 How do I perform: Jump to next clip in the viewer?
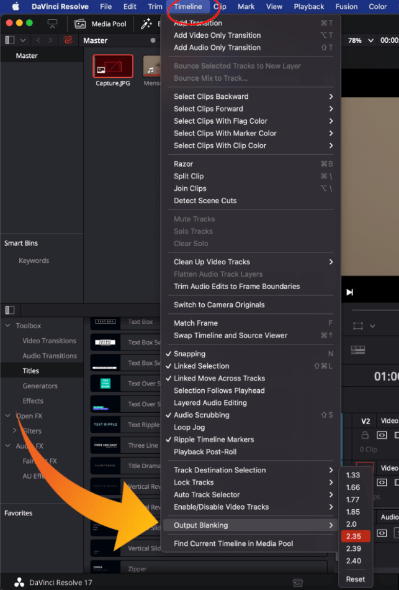[x=349, y=292]
